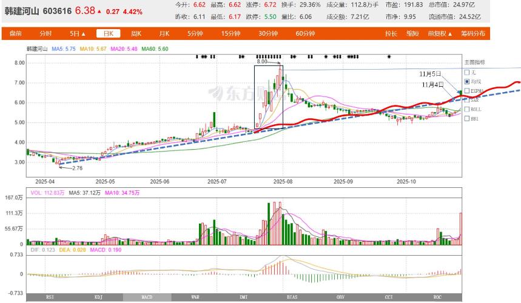Viewport: 521px width, 303px height.
Task: Select the DMI sub-indicator tab
Action: click(244, 297)
